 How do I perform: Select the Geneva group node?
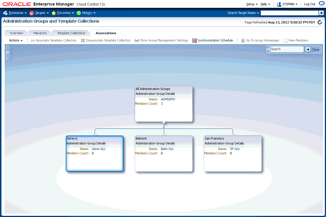(95, 153)
